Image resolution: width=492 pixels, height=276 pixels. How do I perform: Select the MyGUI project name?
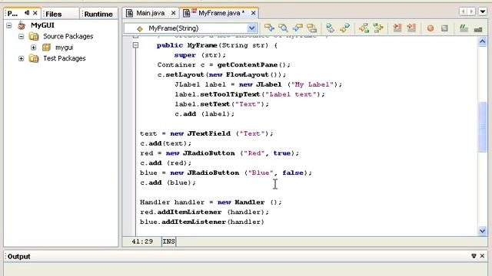point(42,25)
